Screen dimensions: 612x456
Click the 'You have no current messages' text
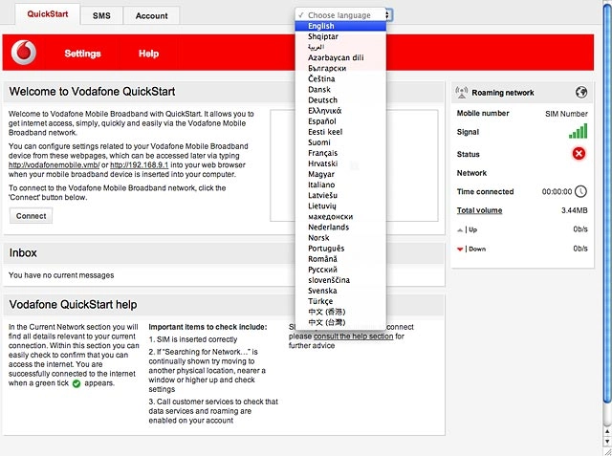click(61, 275)
